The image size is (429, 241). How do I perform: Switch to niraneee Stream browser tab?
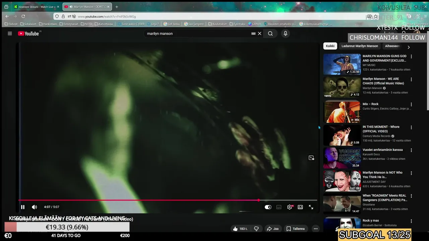pyautogui.click(x=36, y=7)
